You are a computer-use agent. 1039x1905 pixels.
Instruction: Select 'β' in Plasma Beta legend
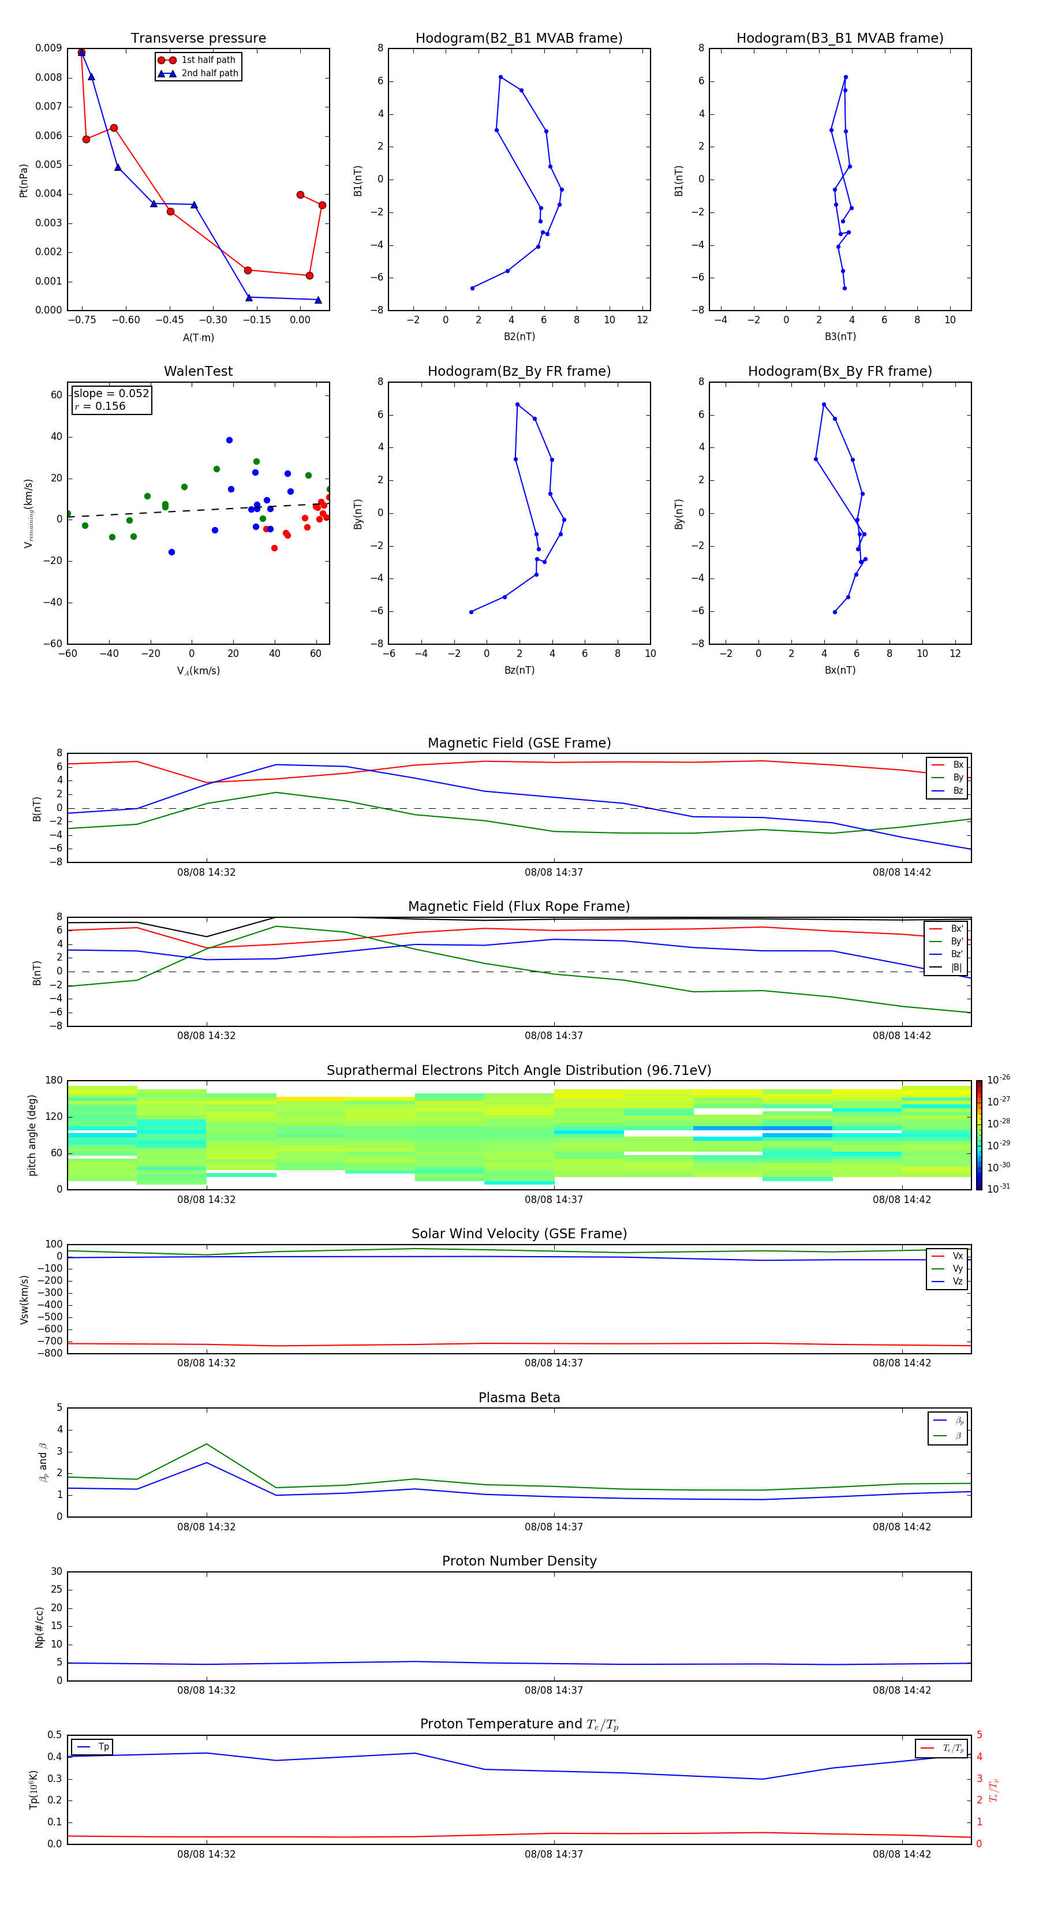[948, 1436]
